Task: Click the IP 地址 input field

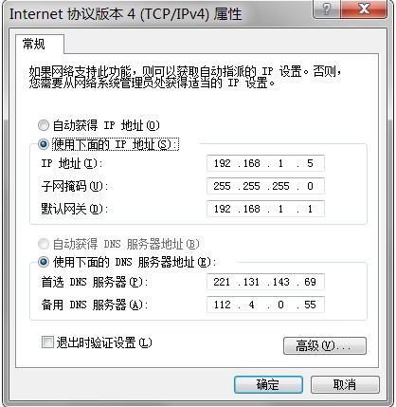Action: pos(265,163)
